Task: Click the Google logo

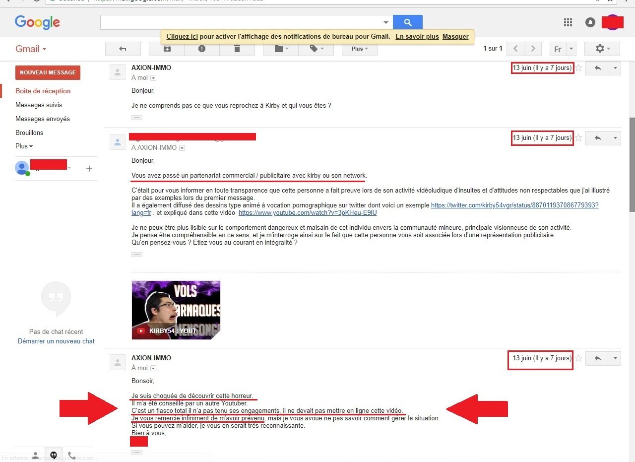Action: tap(37, 22)
